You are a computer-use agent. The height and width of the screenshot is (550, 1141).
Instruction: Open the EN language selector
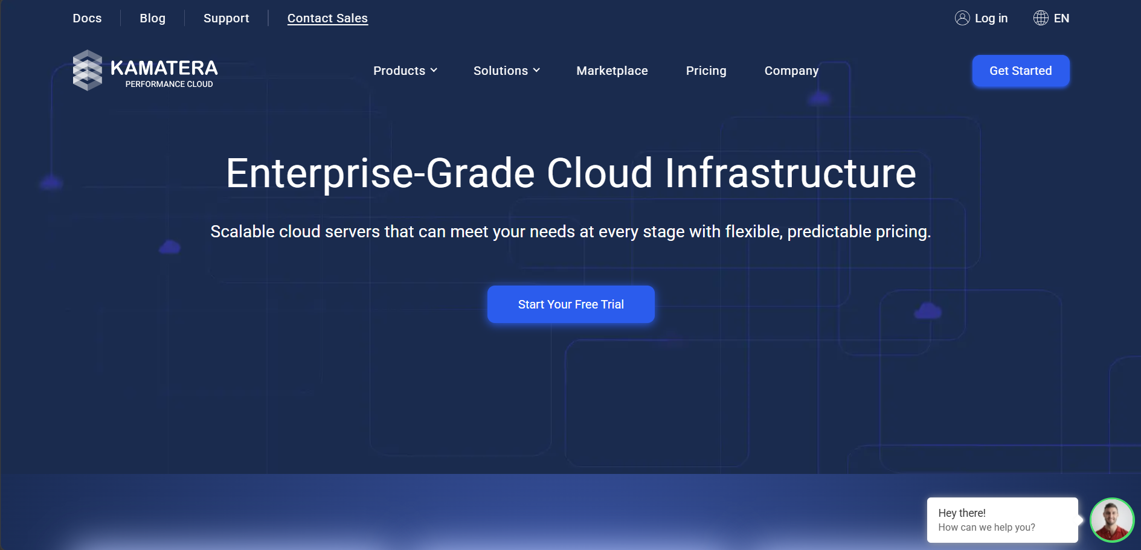[x=1062, y=18]
